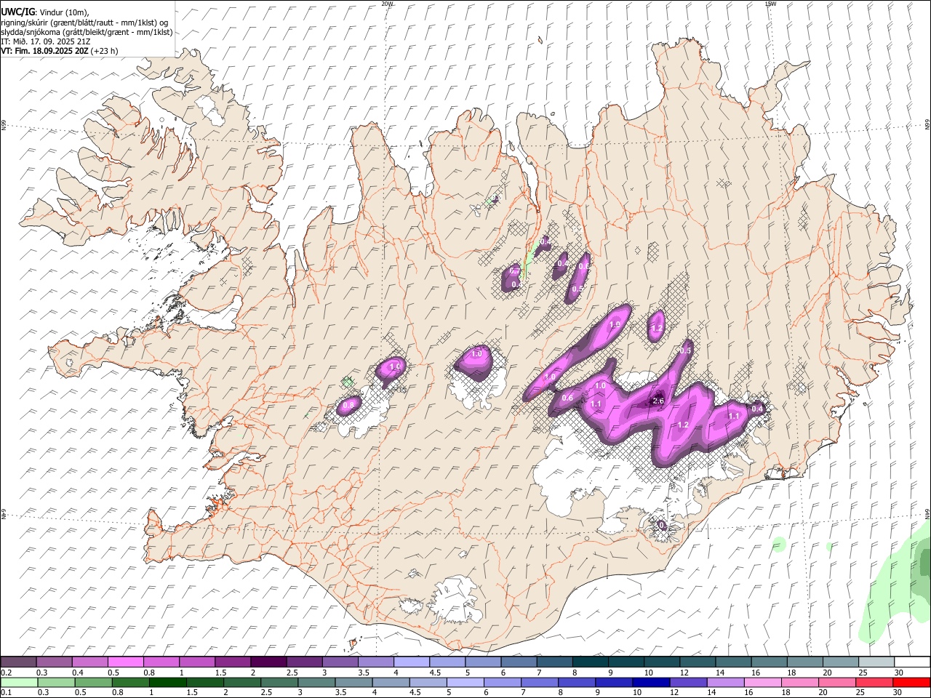Select the darkest green 1–1.5 rain legend swatch
This screenshot has height=698, width=931.
coord(167,682)
